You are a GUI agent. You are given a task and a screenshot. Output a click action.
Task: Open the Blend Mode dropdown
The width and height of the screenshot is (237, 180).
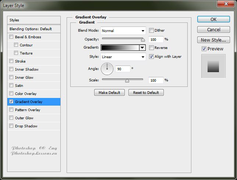click(123, 31)
